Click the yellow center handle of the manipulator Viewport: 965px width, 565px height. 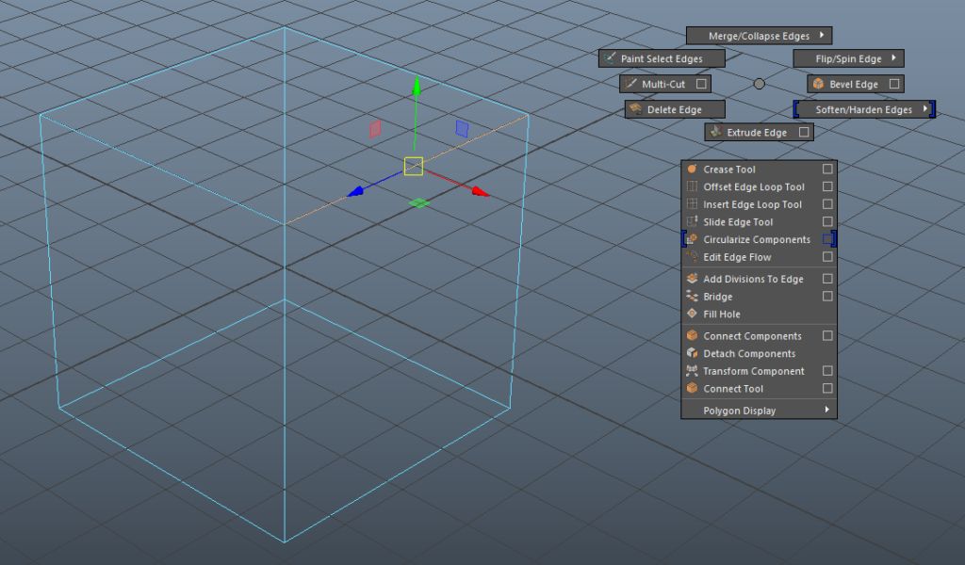click(x=414, y=166)
